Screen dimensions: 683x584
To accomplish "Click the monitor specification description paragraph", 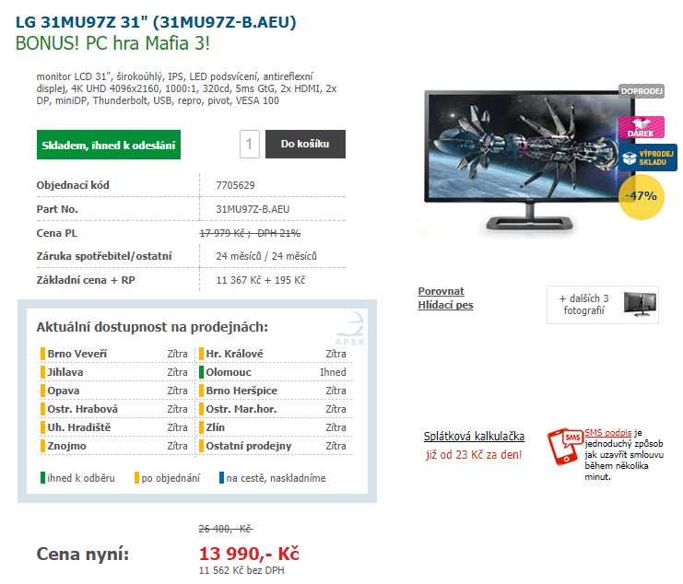I will [186, 88].
